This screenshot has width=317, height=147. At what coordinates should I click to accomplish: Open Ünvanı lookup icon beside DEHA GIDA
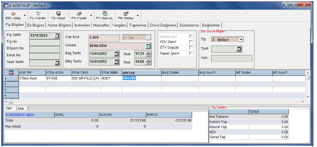(x=148, y=46)
